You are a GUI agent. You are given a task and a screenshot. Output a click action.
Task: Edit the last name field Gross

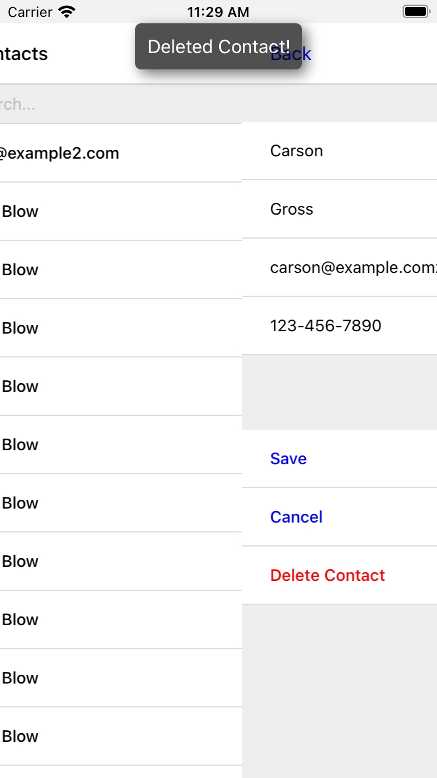(339, 209)
